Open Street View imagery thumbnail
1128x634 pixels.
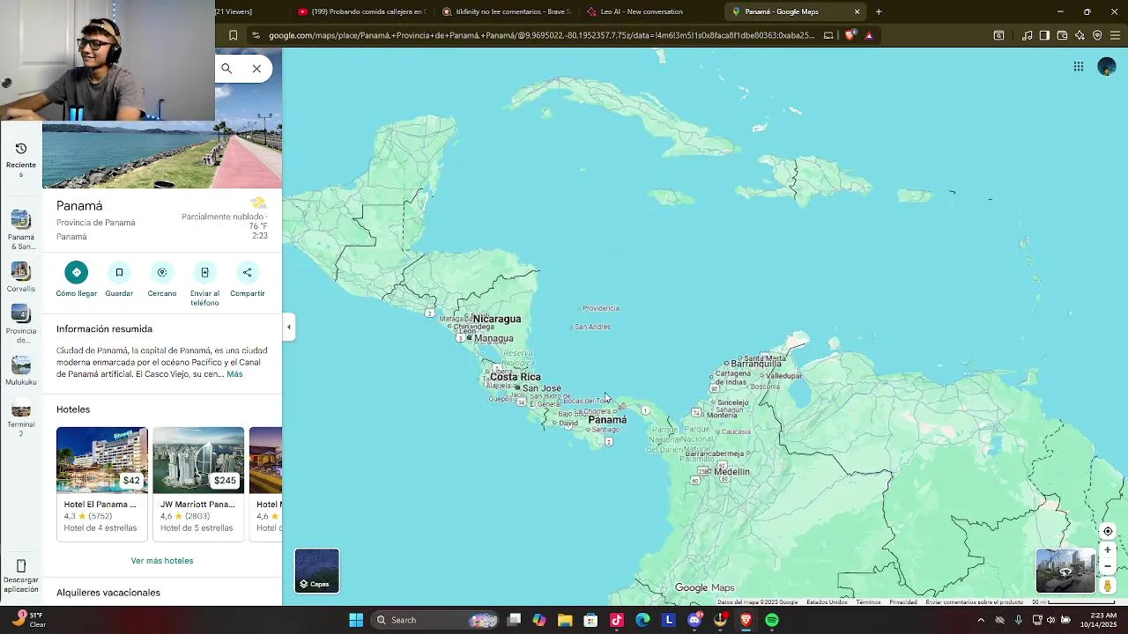[1065, 571]
